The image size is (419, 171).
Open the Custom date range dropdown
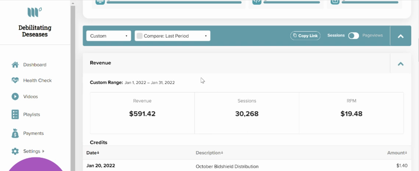109,36
